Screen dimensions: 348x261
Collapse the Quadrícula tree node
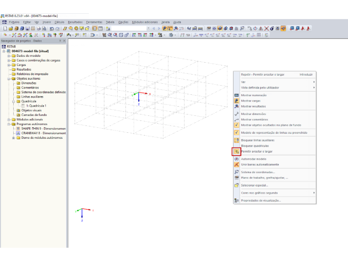tap(14, 102)
